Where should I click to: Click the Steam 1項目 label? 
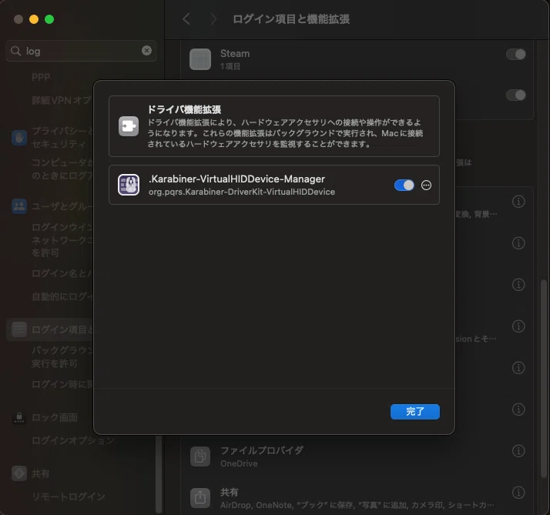point(230,66)
